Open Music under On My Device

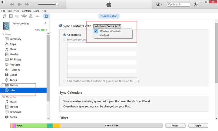(13, 101)
